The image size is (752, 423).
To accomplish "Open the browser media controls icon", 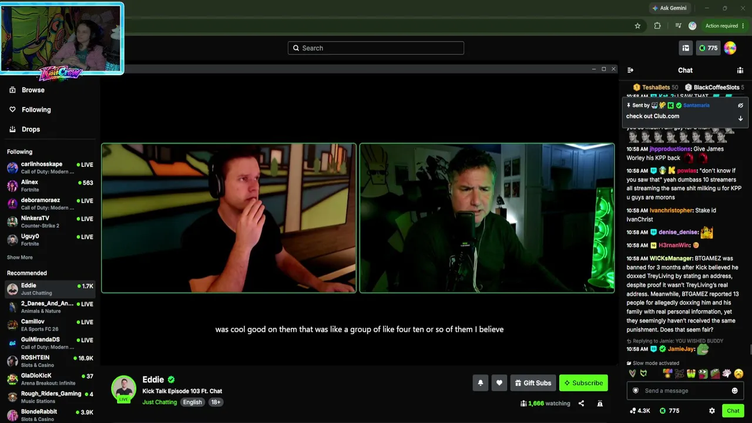I will tap(678, 26).
